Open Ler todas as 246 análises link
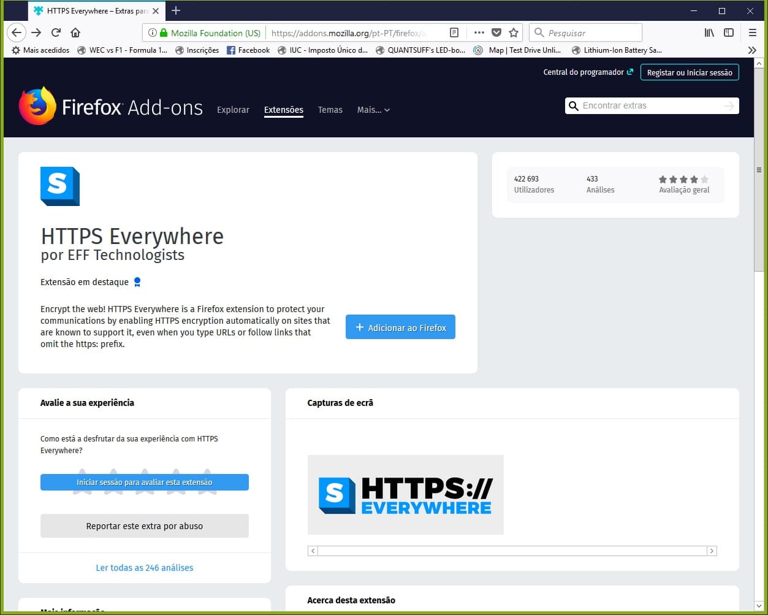The width and height of the screenshot is (768, 615). click(145, 568)
